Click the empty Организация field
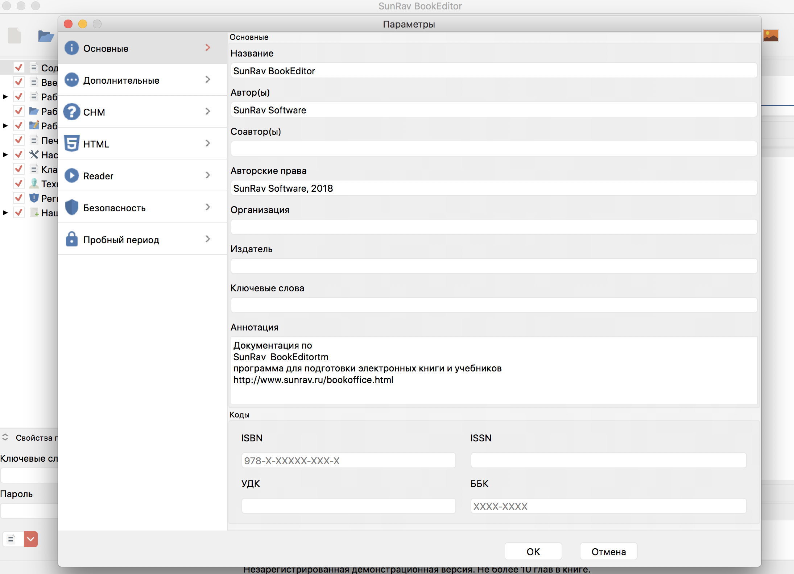Image resolution: width=794 pixels, height=574 pixels. (x=494, y=227)
